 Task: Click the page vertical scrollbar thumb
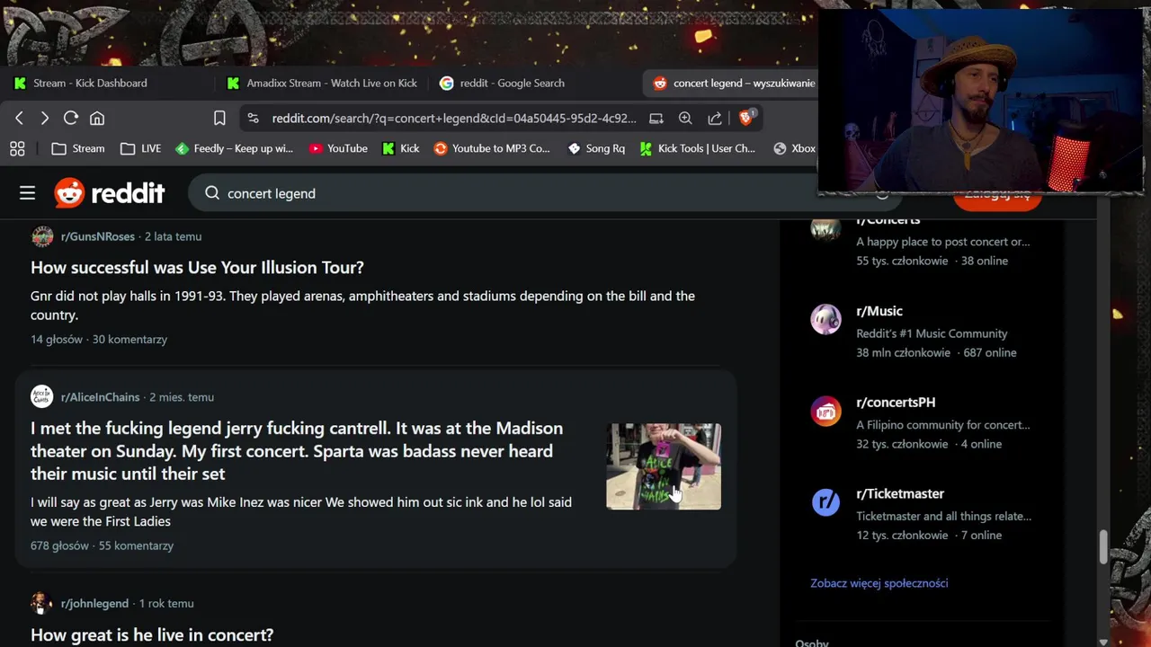[x=1103, y=547]
